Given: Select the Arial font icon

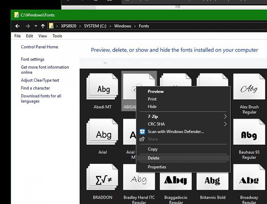Looking at the screenshot, I should click(x=102, y=132).
